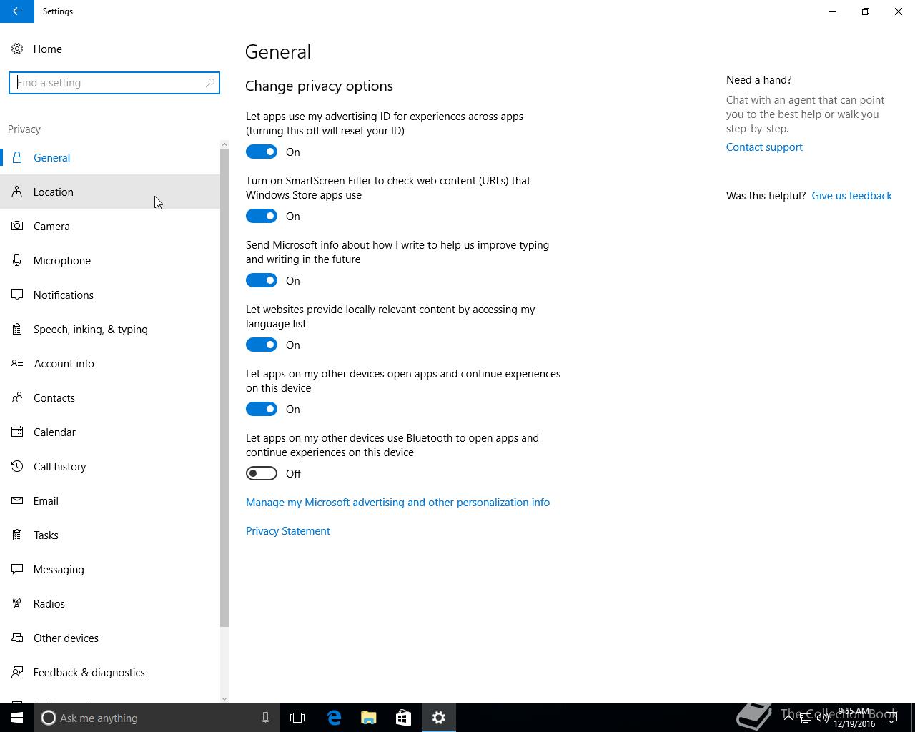Image resolution: width=915 pixels, height=732 pixels.
Task: Open Call history privacy settings
Action: (x=110, y=466)
